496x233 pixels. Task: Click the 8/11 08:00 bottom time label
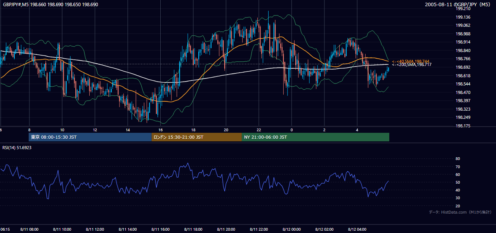(x=29, y=230)
